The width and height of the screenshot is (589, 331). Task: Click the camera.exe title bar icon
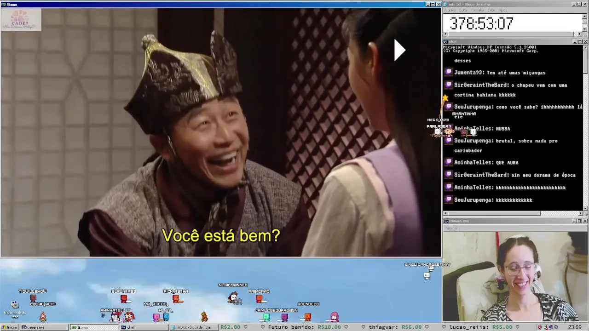click(446, 221)
